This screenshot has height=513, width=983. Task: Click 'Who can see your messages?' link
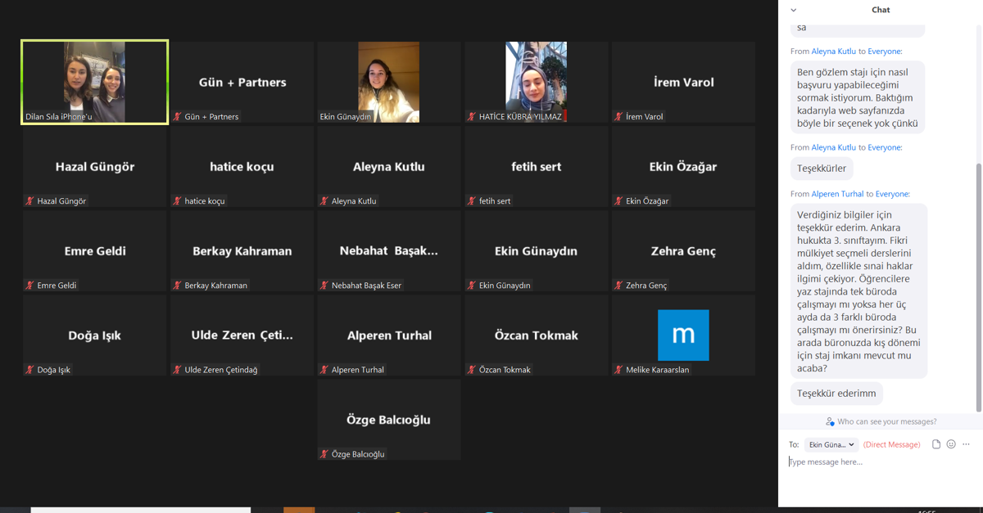coord(886,421)
